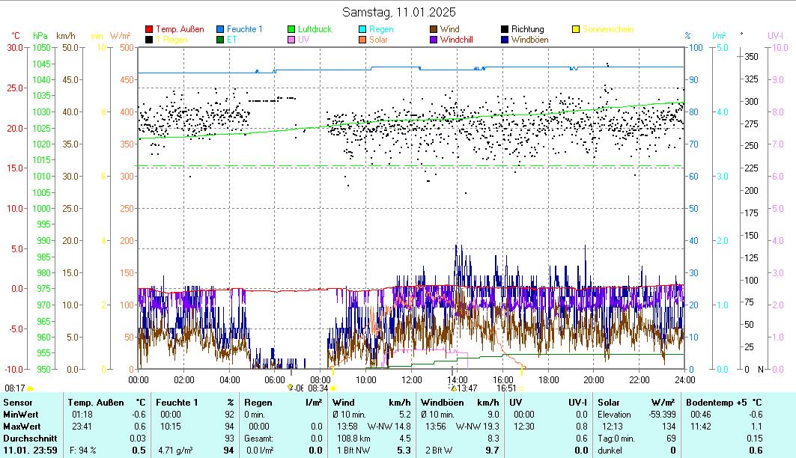Click the purple Windchill legend swatch

pyautogui.click(x=434, y=40)
